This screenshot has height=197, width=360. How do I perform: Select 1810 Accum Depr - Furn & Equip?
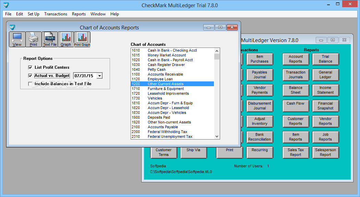click(x=172, y=103)
